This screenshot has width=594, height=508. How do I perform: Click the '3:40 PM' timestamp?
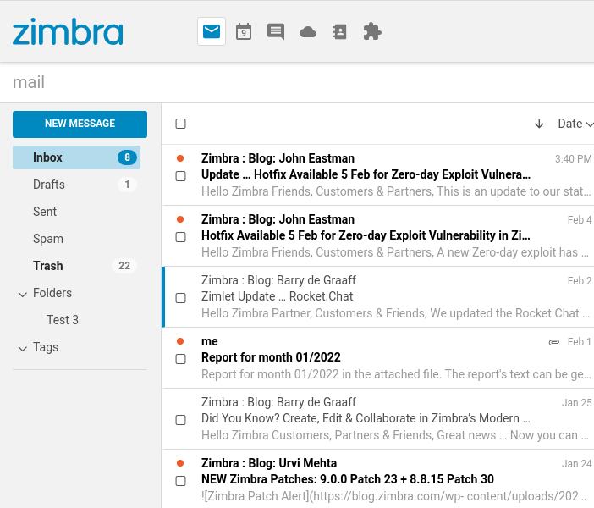click(573, 159)
